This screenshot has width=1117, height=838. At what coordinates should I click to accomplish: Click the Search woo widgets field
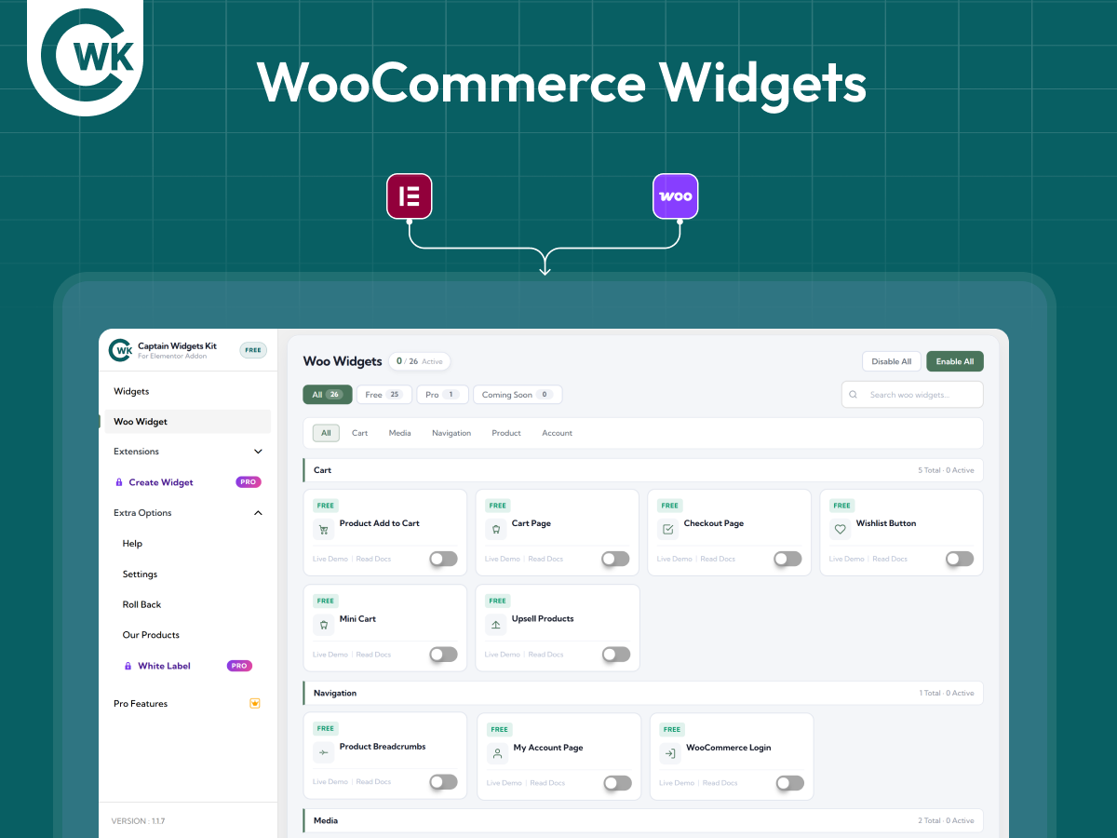click(912, 395)
